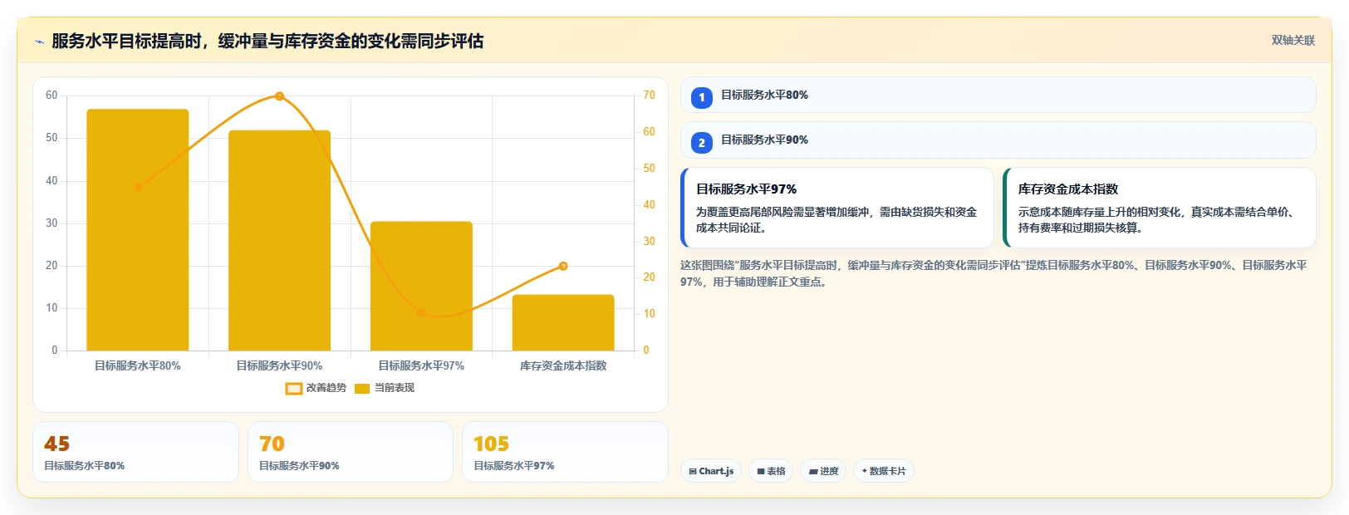Click the icon in the 表格 tag
This screenshot has height=515, width=1349.
(761, 472)
